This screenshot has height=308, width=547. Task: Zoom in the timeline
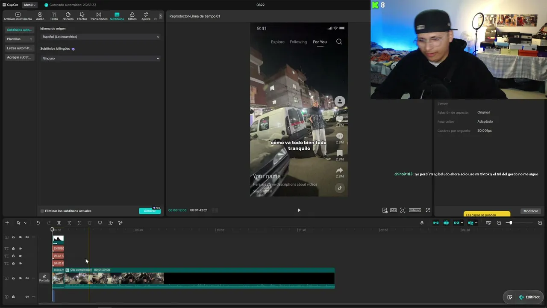point(540,223)
